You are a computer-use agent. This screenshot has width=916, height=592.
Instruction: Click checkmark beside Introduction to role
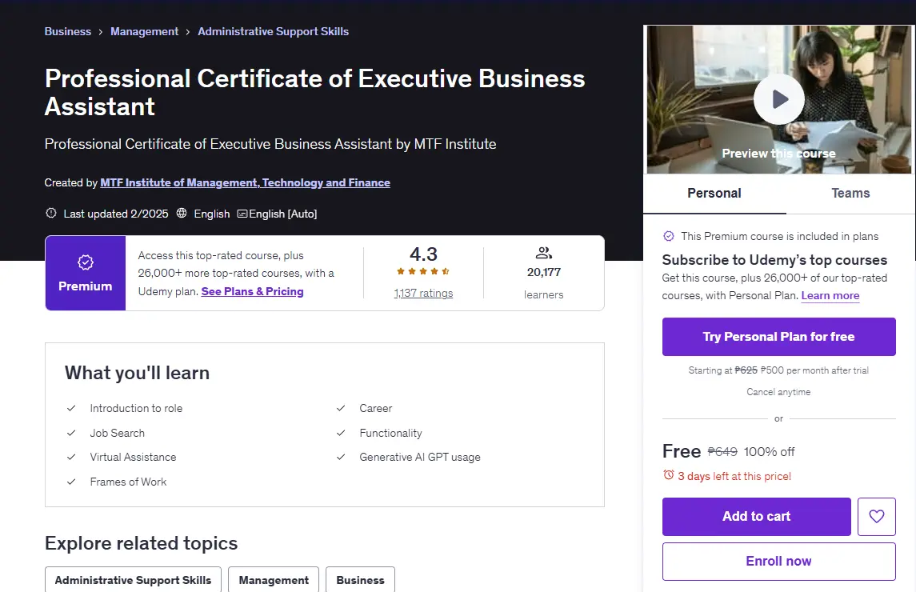(71, 409)
